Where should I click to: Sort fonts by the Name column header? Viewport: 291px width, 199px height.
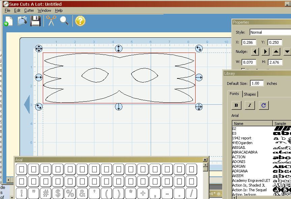pos(252,123)
